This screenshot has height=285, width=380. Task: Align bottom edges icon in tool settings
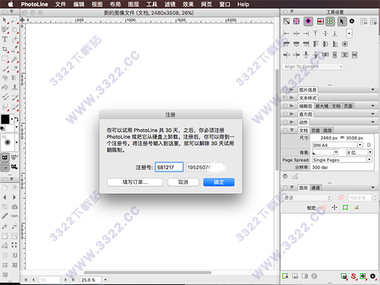pyautogui.click(x=334, y=33)
